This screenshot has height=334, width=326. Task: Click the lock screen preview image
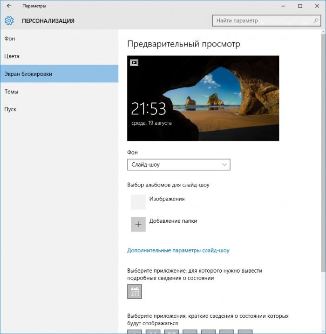click(x=203, y=98)
